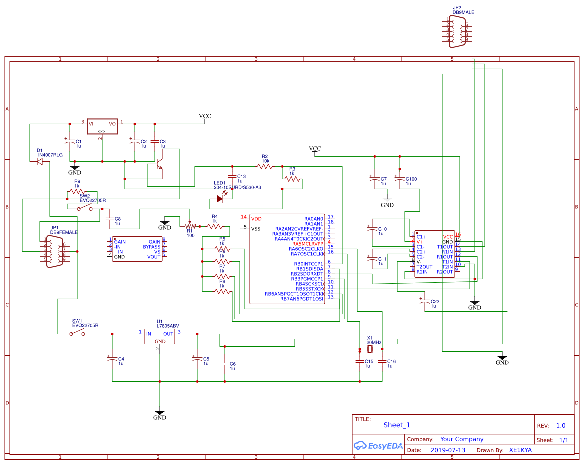
Task: Click the Sheet_1 title text
Action: pos(397,425)
